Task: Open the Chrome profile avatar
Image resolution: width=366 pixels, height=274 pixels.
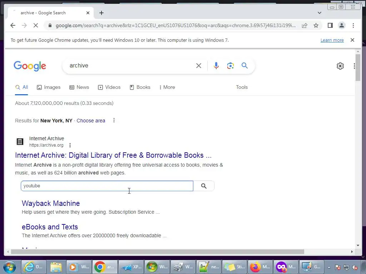Action: click(342, 25)
